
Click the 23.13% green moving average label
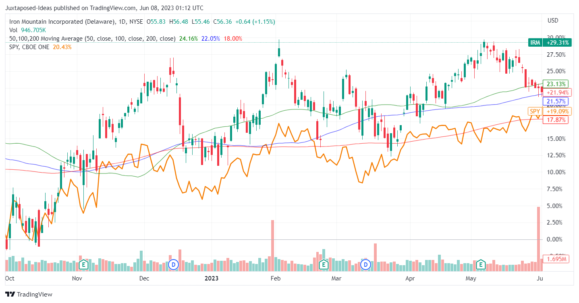tap(556, 84)
